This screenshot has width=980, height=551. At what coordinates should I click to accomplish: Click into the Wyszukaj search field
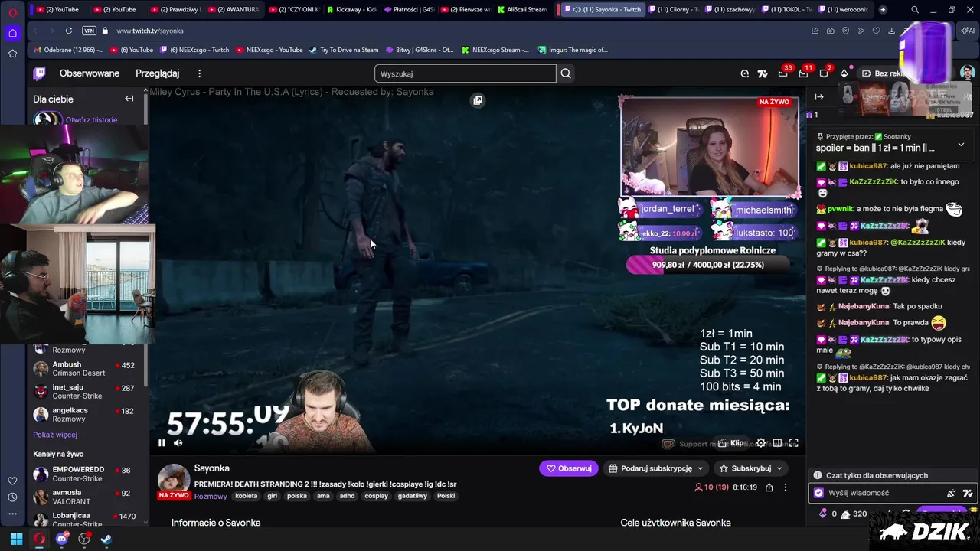point(465,73)
